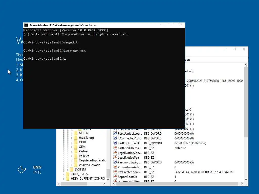Viewport: 259px width, 194px height.
Task: Click the Registry Editor address bar field
Action: pyautogui.click(x=217, y=60)
